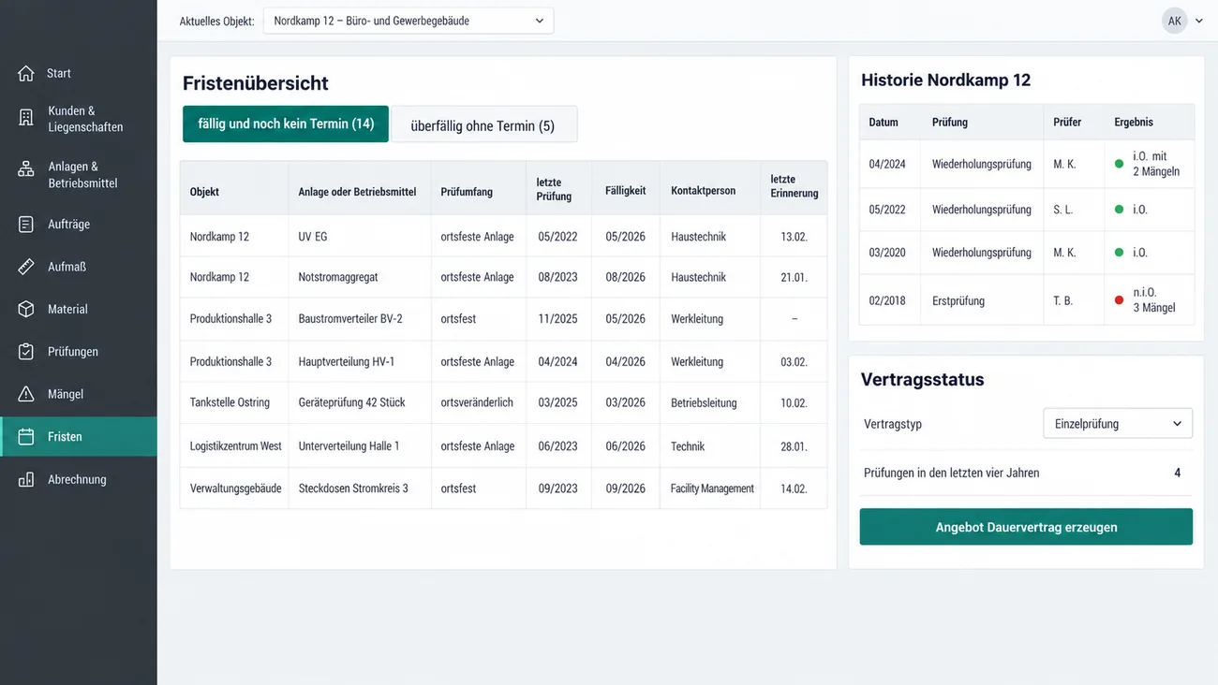Screen dimensions: 1218x685
Task: Click the Prüfumfang column header
Action: pyautogui.click(x=467, y=191)
